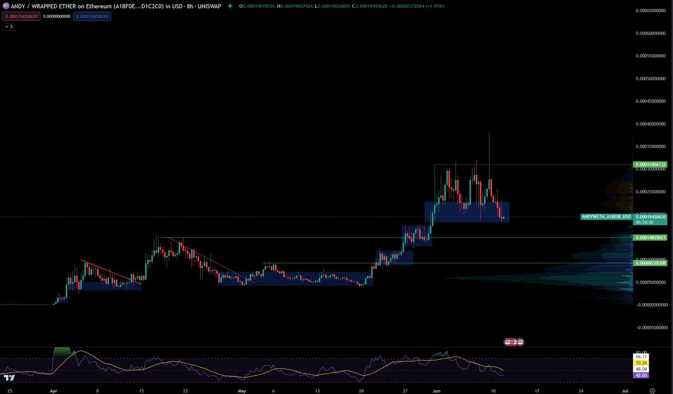Click the green market status dot
This screenshot has height=394, width=673.
[x=231, y=6]
